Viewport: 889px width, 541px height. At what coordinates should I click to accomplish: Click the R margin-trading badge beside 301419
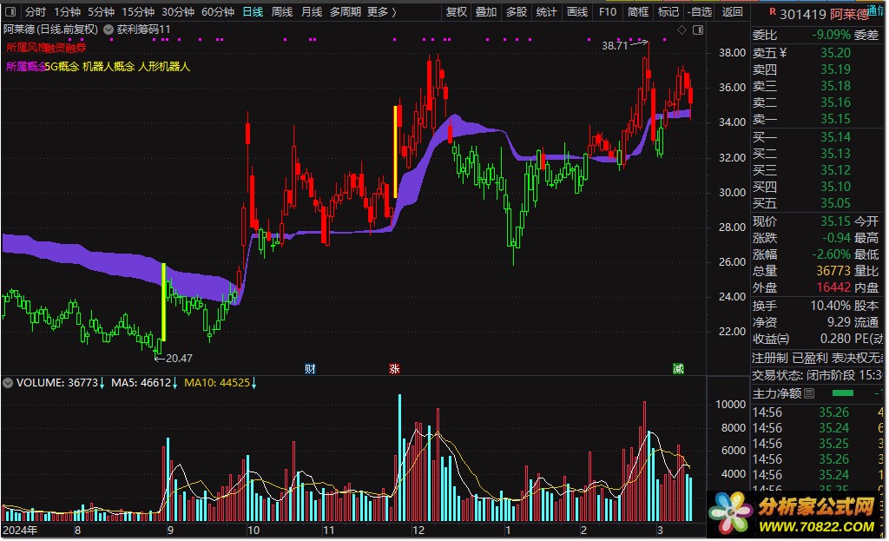point(772,11)
